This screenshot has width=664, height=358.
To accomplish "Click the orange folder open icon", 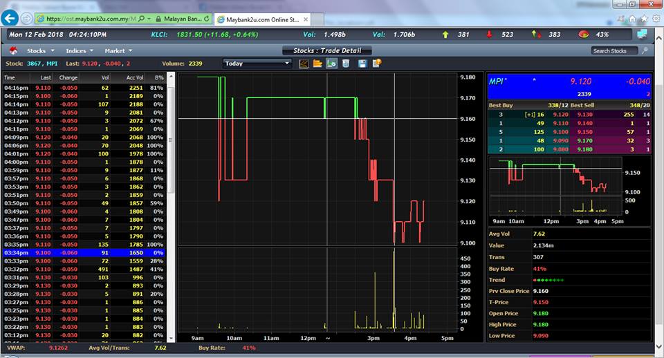I will [317, 64].
